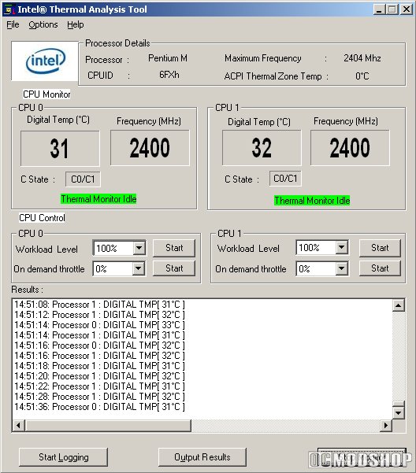Expand CPU 0 Workload Level dropdown
Screen dimensions: 416x473
point(139,248)
